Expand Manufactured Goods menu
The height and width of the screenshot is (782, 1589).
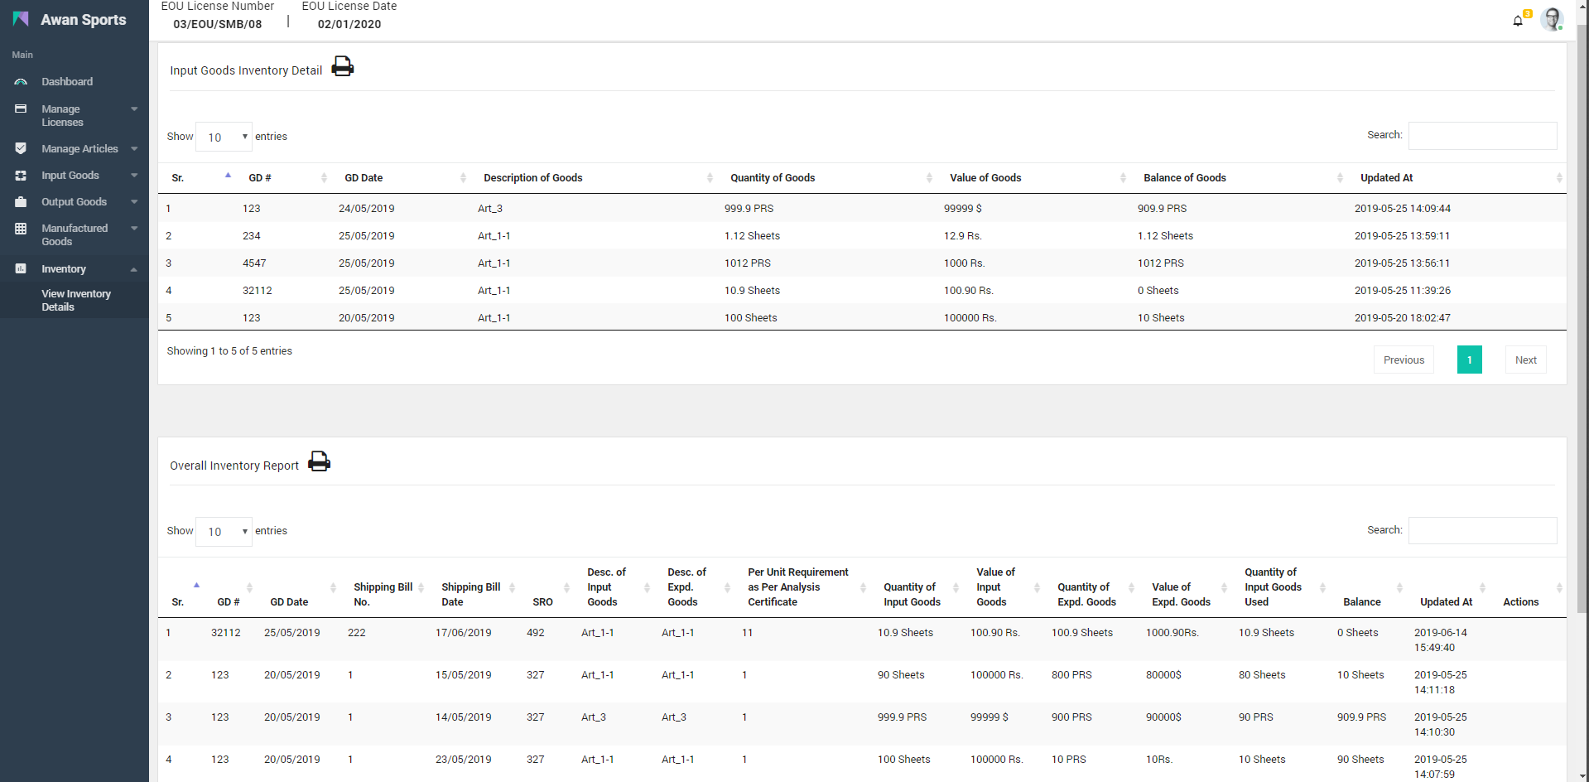75,235
